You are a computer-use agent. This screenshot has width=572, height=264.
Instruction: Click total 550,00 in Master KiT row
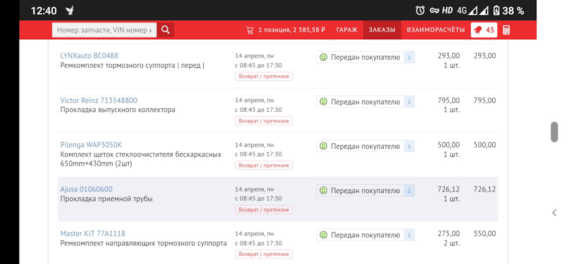484,234
